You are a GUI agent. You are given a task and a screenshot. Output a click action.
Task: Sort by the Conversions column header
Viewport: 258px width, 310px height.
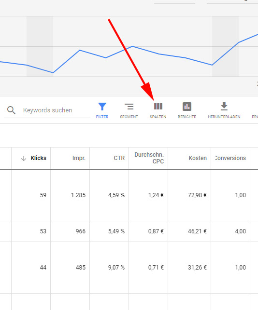tap(230, 158)
